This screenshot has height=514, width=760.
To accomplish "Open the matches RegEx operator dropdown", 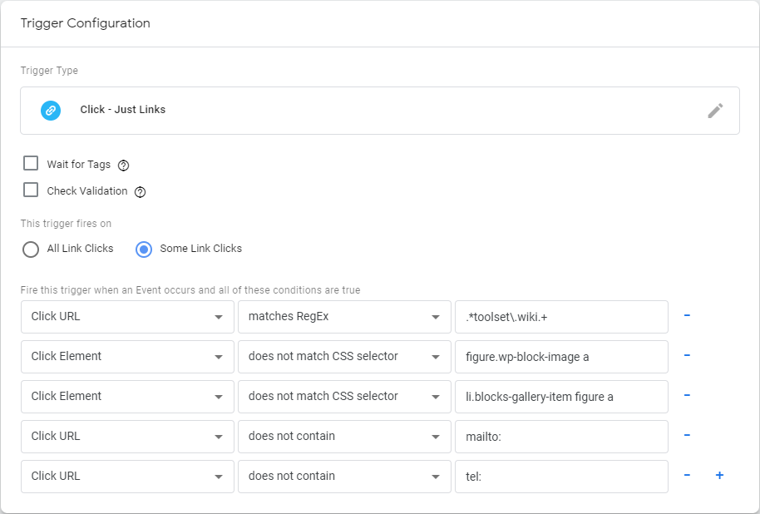I will click(344, 317).
